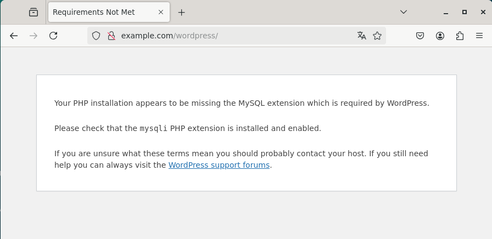Open Firefox View from the tab bar
Viewport: 492px width, 239px height.
tap(33, 12)
